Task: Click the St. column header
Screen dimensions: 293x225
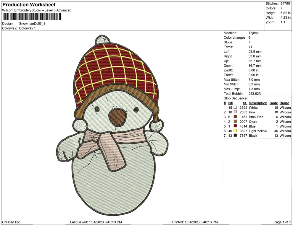Action: (245, 103)
